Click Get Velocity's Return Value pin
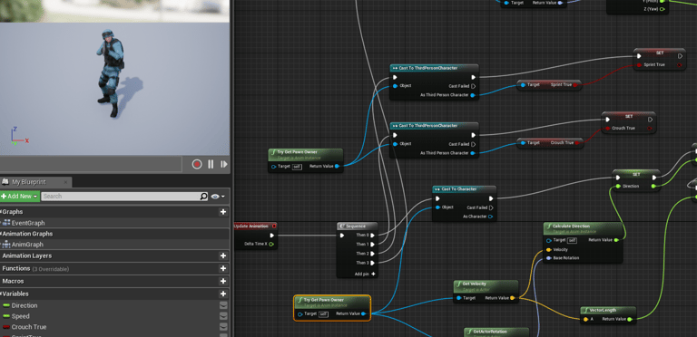The height and width of the screenshot is (337, 697). [x=512, y=298]
